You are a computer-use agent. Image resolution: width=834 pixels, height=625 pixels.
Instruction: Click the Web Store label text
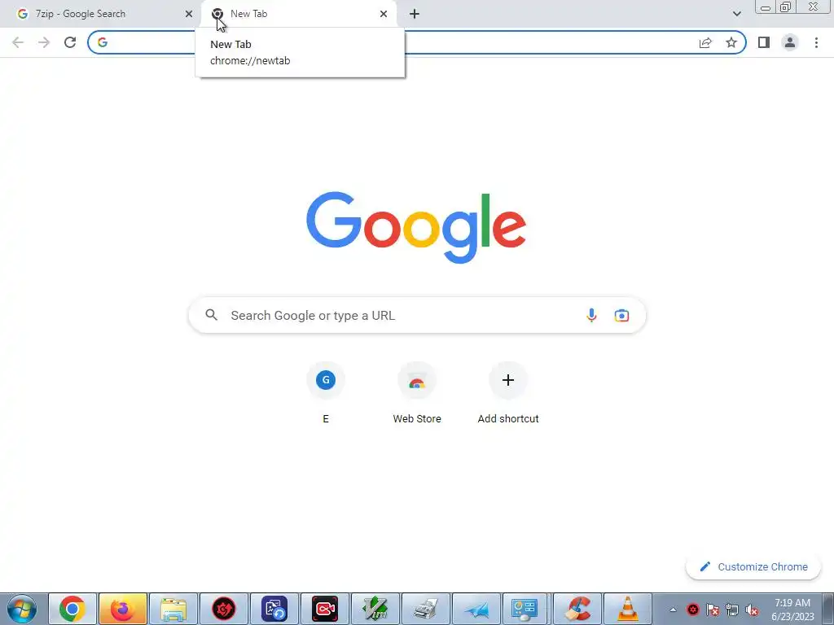tap(416, 419)
